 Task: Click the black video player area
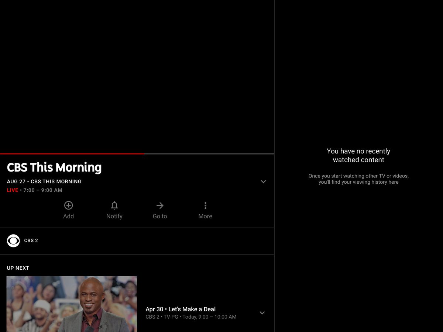click(x=137, y=76)
